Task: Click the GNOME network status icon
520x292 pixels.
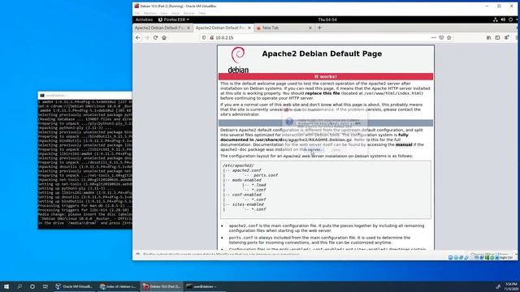Action: [496, 19]
